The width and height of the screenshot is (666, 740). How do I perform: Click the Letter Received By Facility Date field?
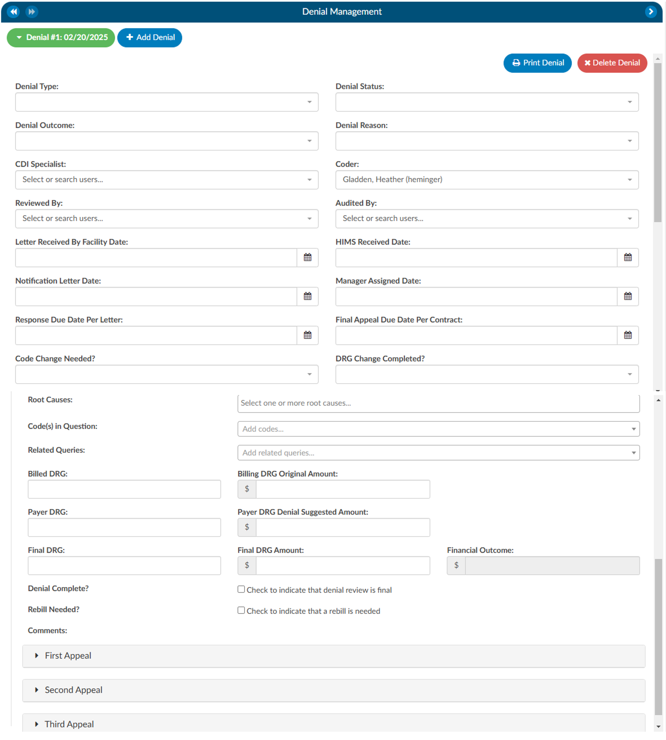[156, 257]
